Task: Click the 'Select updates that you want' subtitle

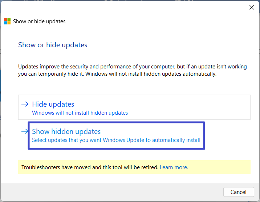Action: click(x=116, y=140)
